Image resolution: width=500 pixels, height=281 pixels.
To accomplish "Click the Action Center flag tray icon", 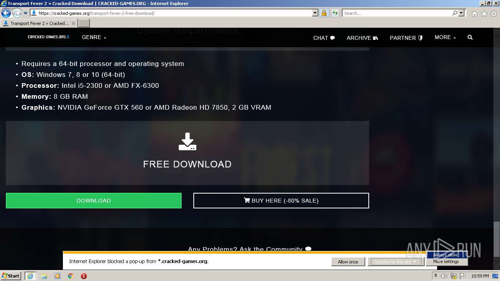I will (463, 276).
